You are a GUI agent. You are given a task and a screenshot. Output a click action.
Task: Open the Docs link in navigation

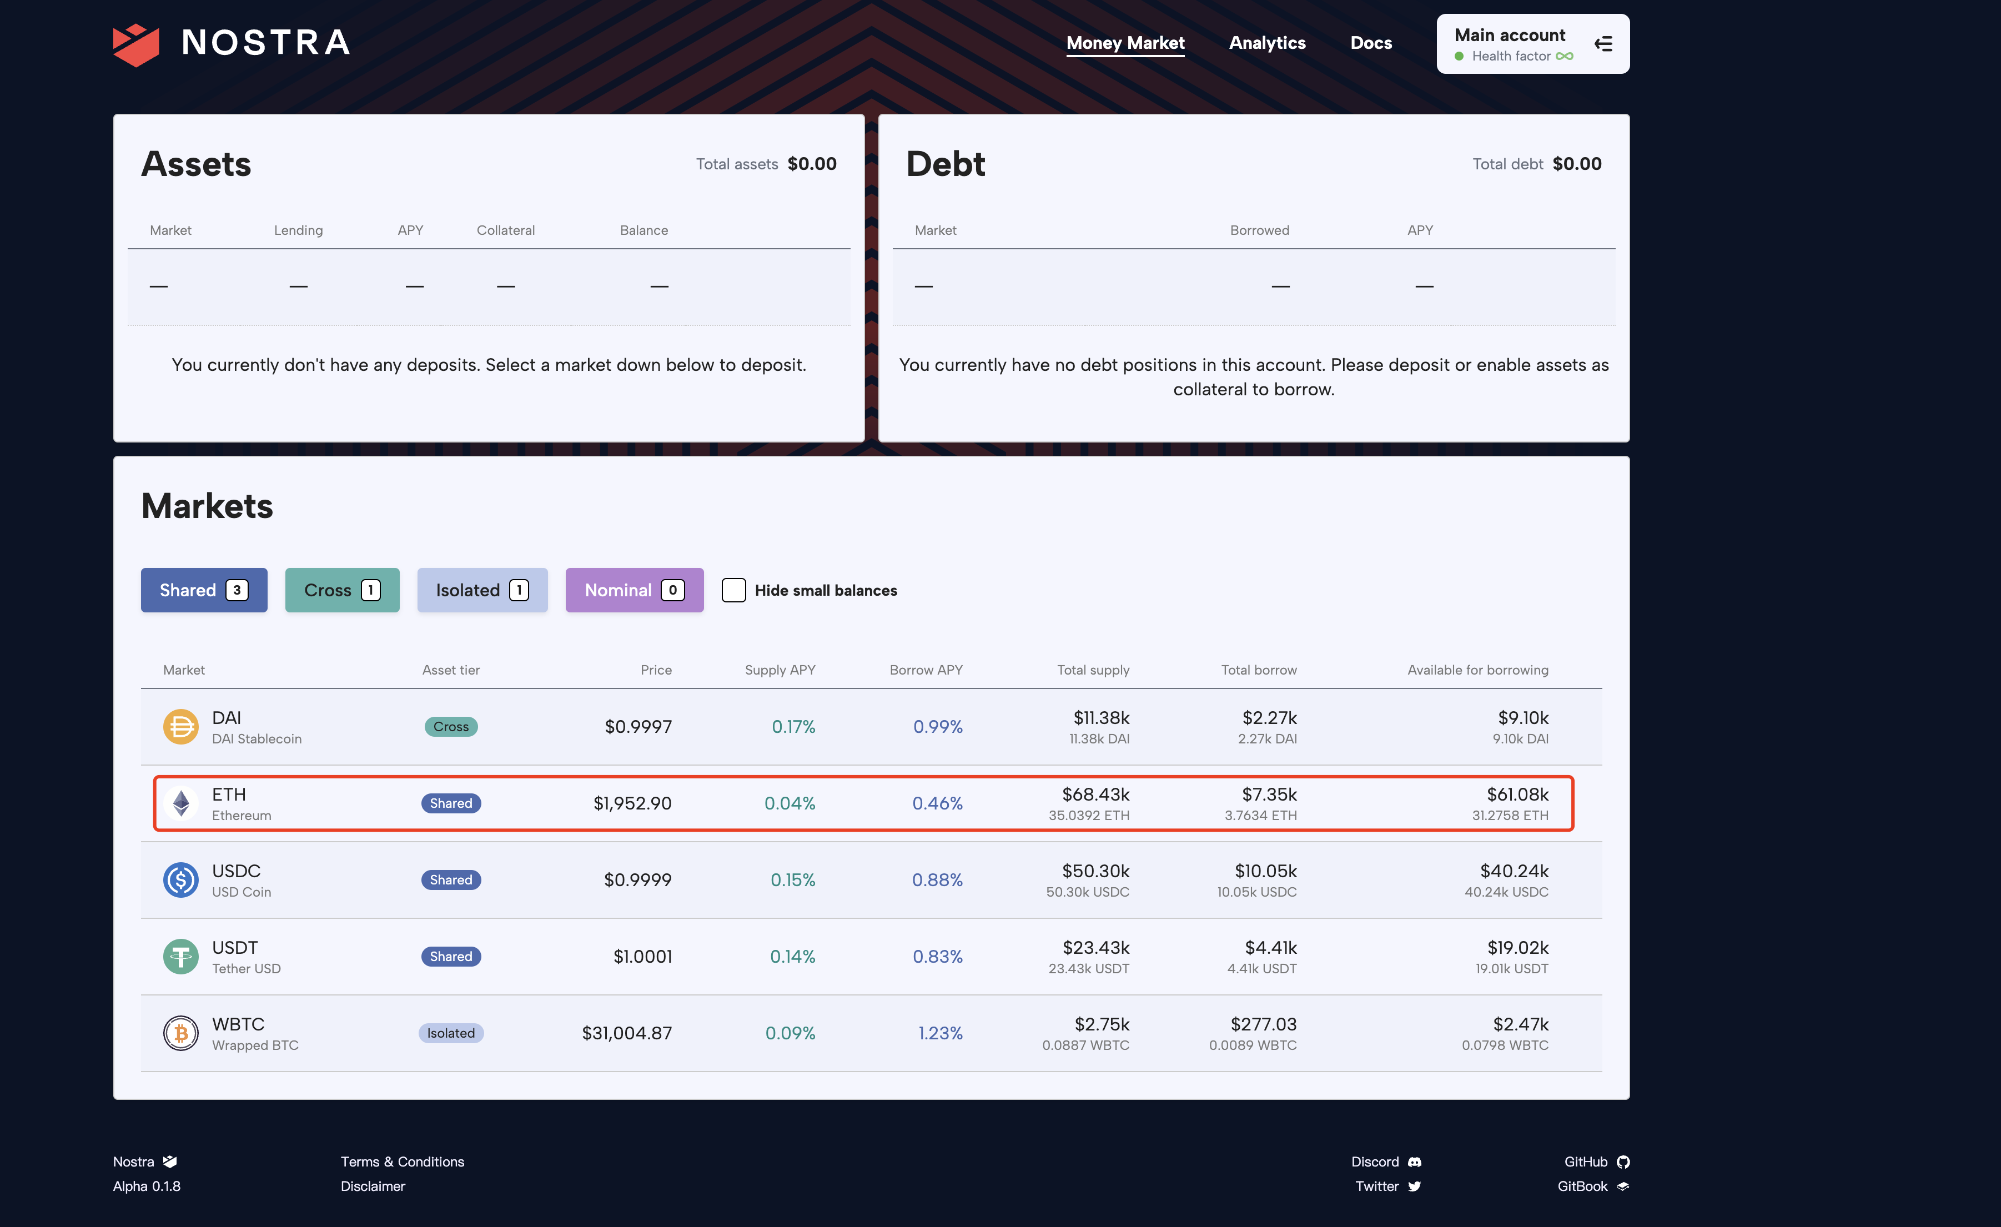1371,43
